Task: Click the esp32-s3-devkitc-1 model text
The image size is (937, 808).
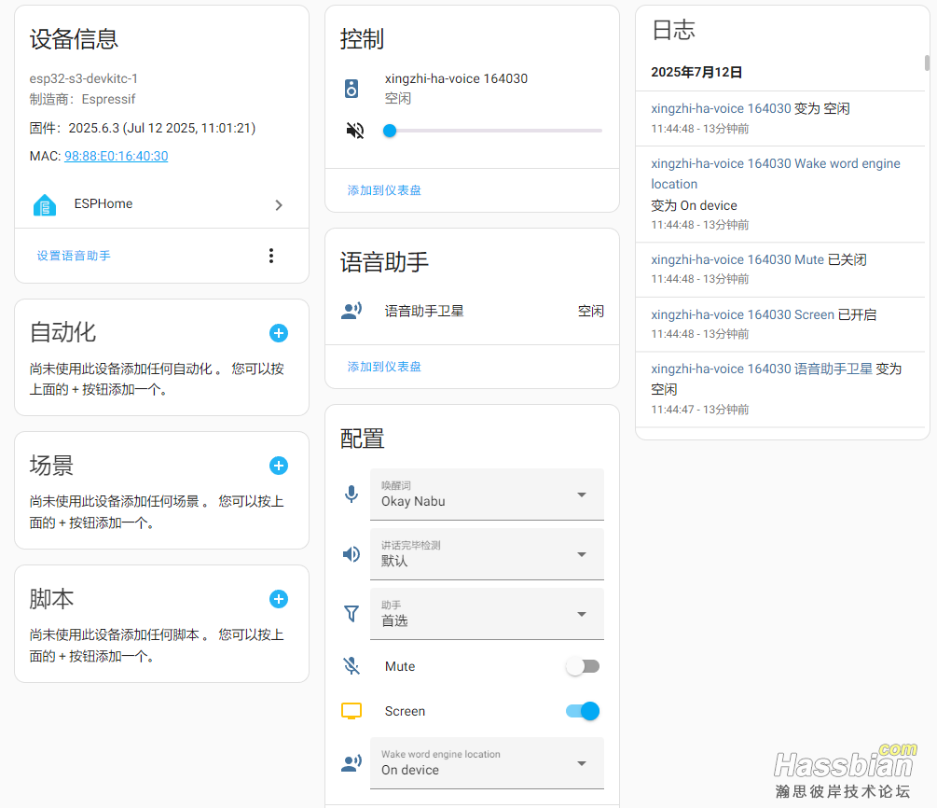Action: pyautogui.click(x=84, y=78)
